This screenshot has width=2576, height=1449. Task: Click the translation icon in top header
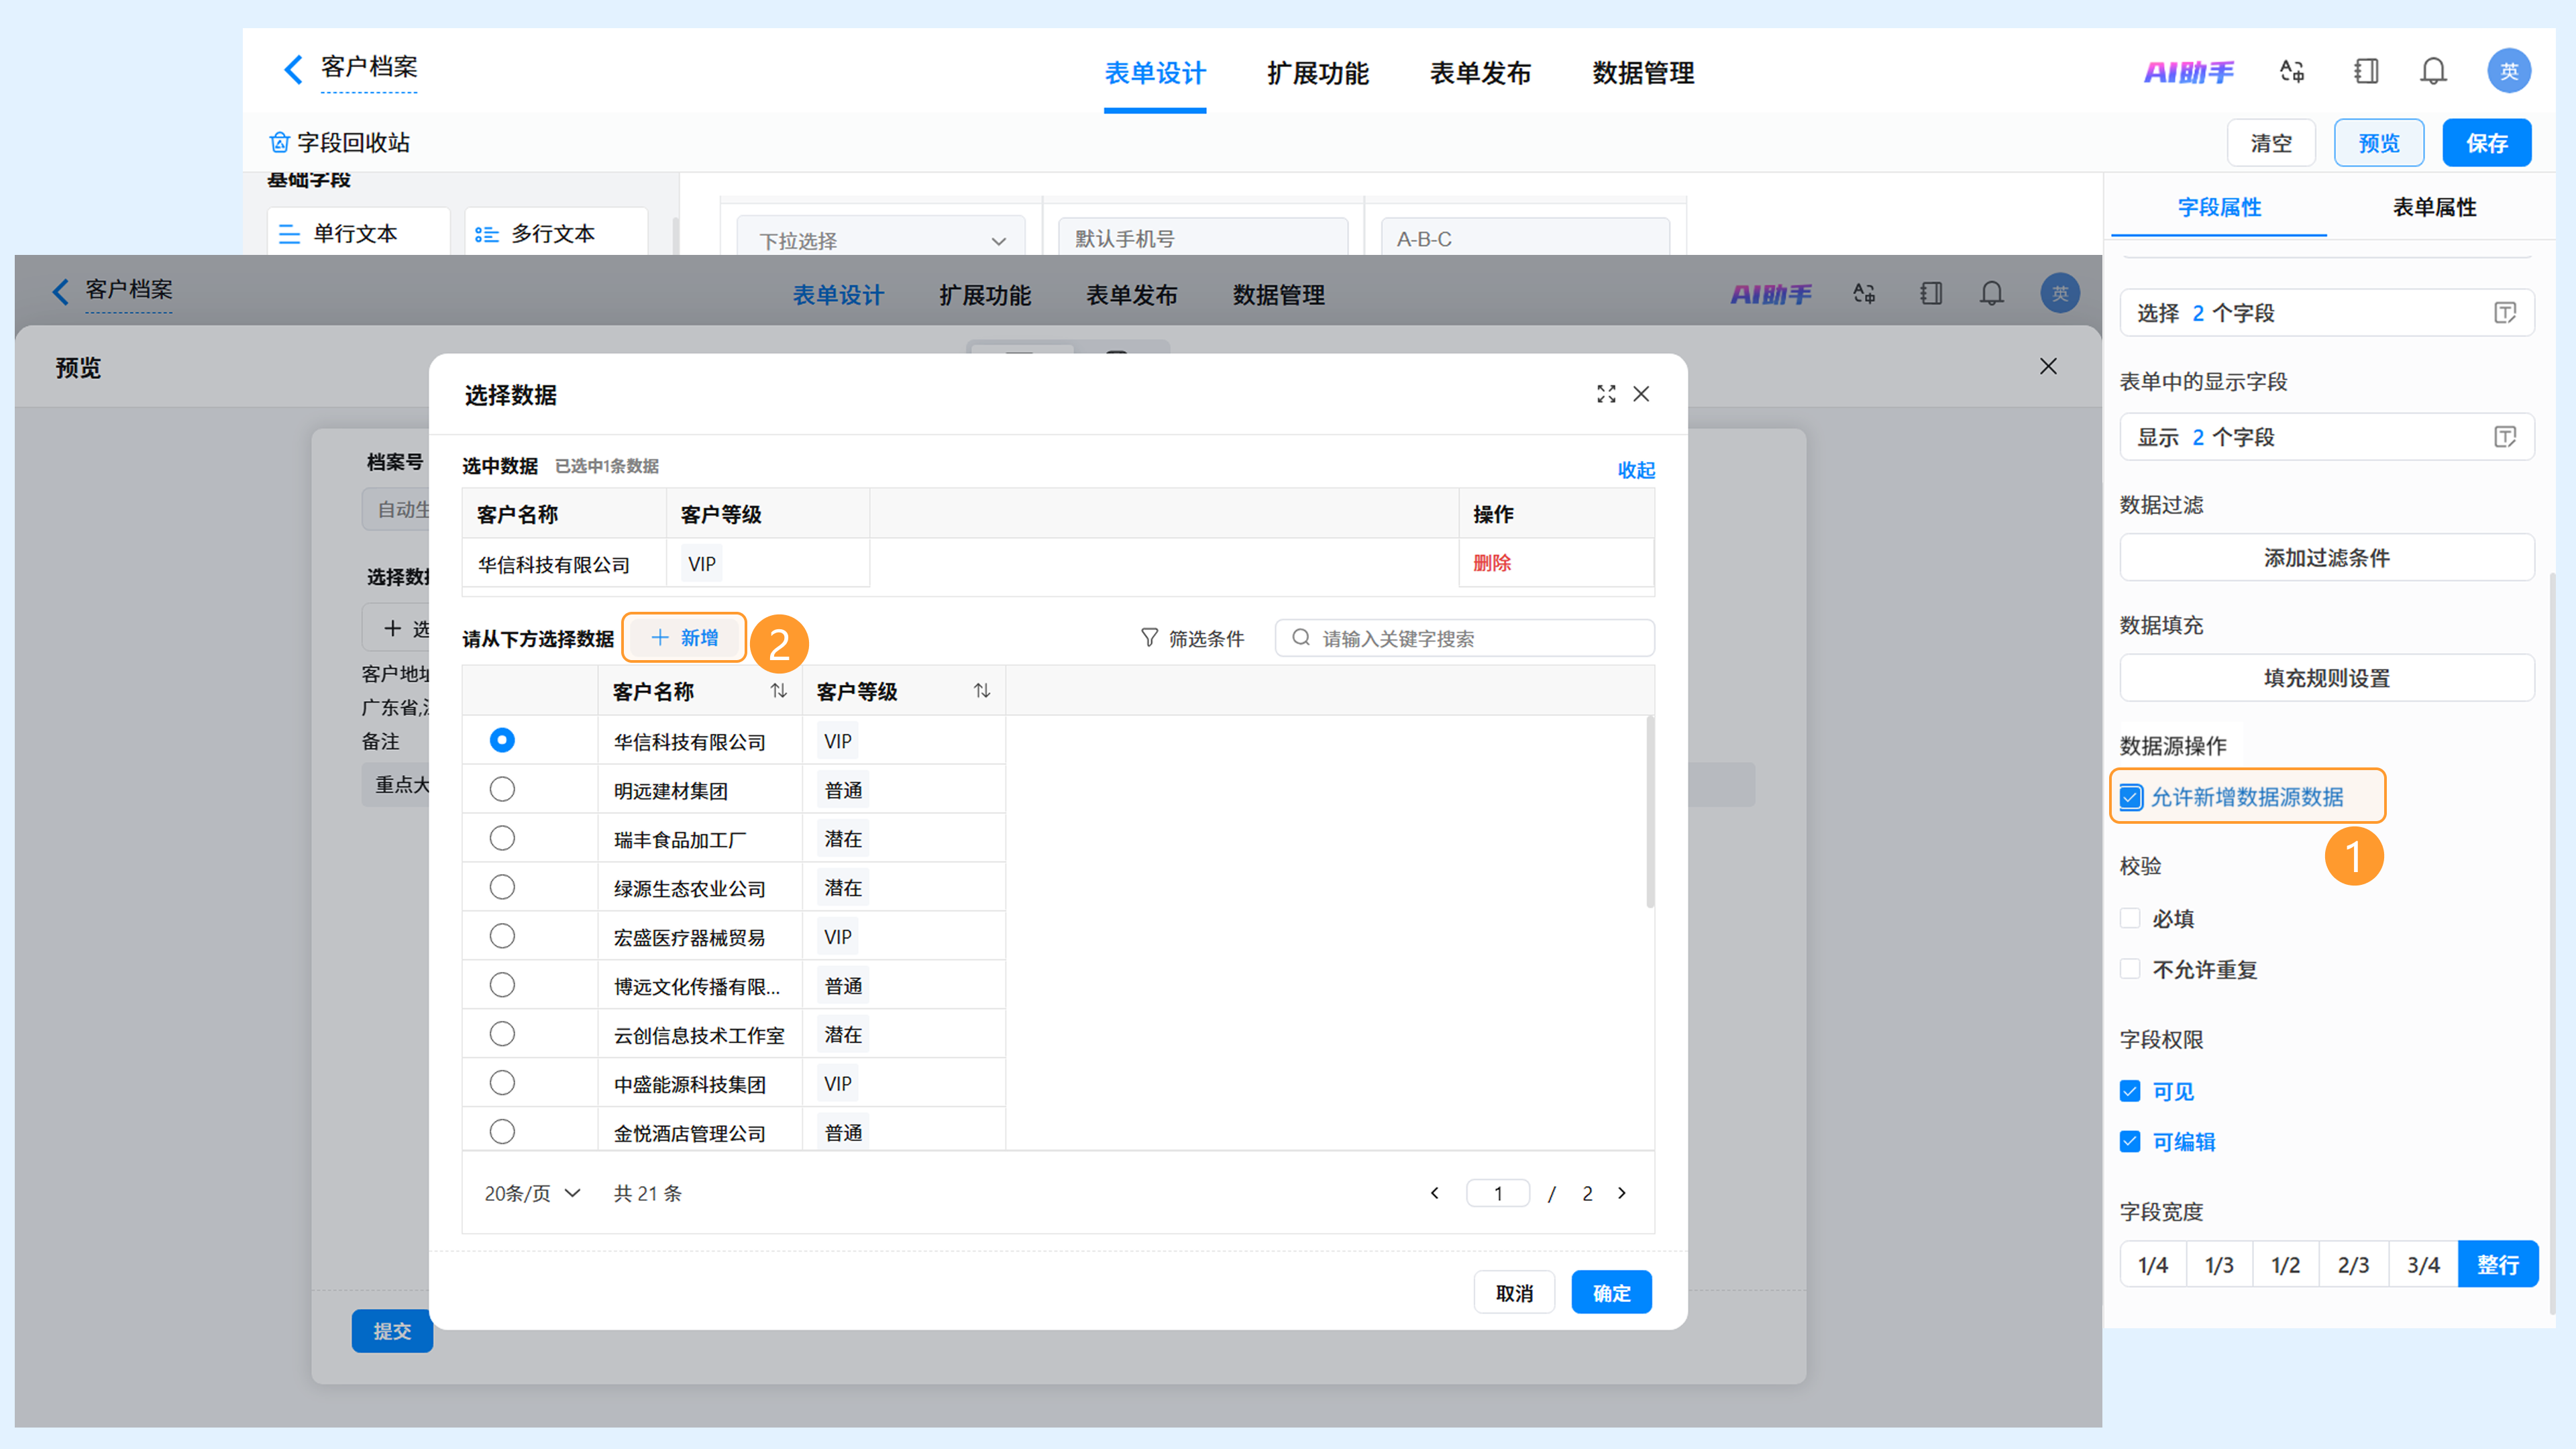[x=2292, y=71]
